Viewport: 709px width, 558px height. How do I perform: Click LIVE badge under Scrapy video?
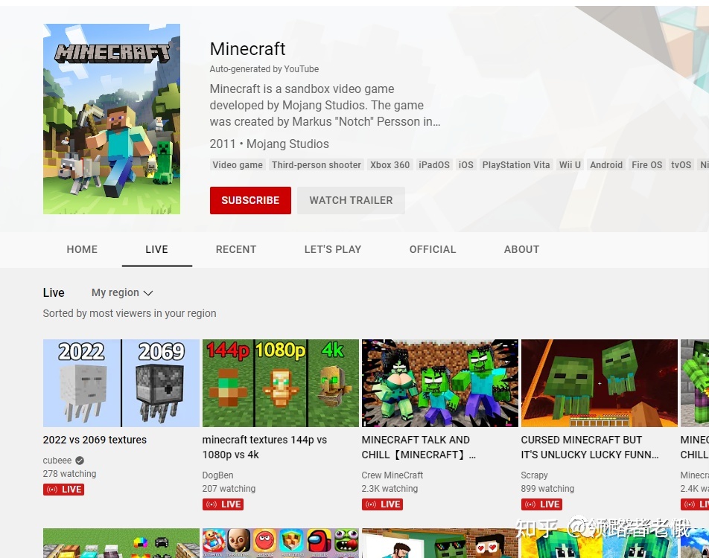coord(541,504)
